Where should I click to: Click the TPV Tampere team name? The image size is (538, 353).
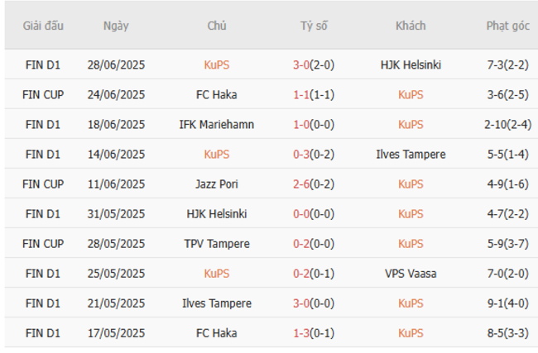click(x=217, y=244)
